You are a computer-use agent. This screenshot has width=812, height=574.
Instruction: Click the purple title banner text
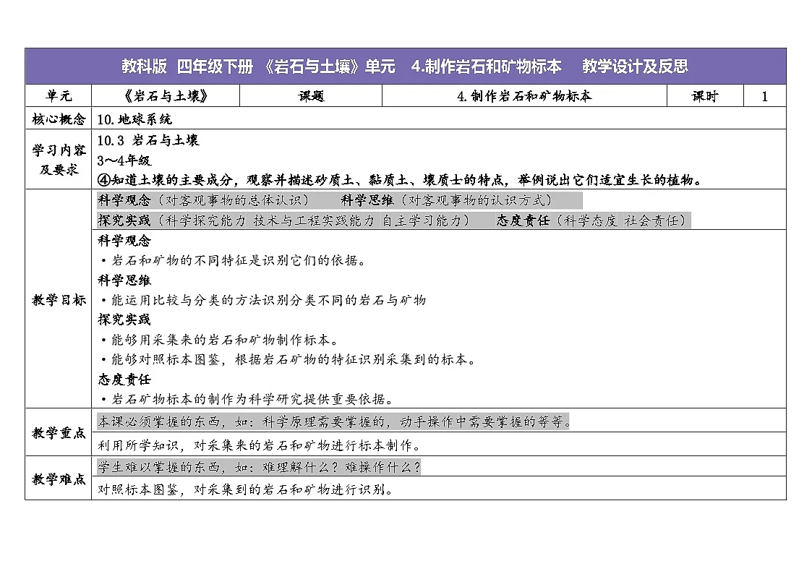(x=405, y=67)
